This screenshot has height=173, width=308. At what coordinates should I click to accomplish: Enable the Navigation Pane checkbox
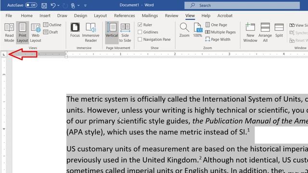140,39
